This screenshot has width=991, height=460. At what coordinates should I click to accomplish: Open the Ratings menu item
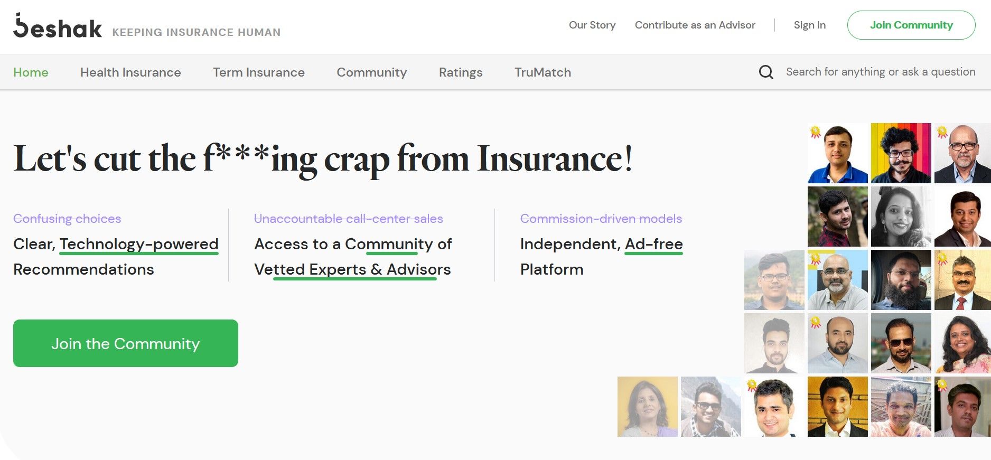(x=460, y=72)
